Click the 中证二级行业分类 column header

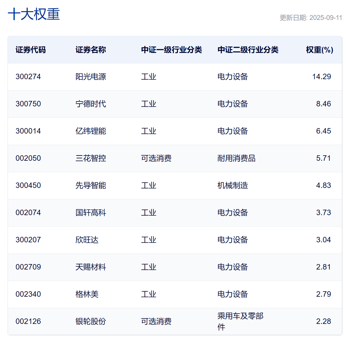pos(248,50)
